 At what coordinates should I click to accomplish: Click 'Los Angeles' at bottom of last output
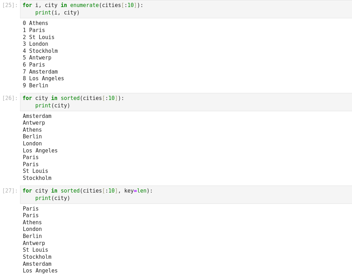pyautogui.click(x=40, y=271)
